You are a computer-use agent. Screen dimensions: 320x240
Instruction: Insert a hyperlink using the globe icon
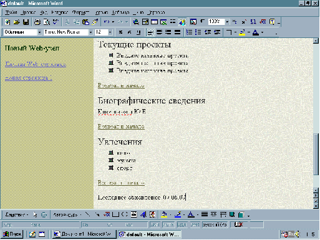pos(136,22)
